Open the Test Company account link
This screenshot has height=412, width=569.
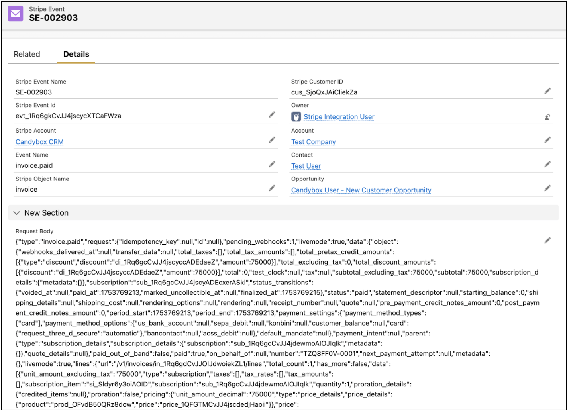tap(314, 142)
